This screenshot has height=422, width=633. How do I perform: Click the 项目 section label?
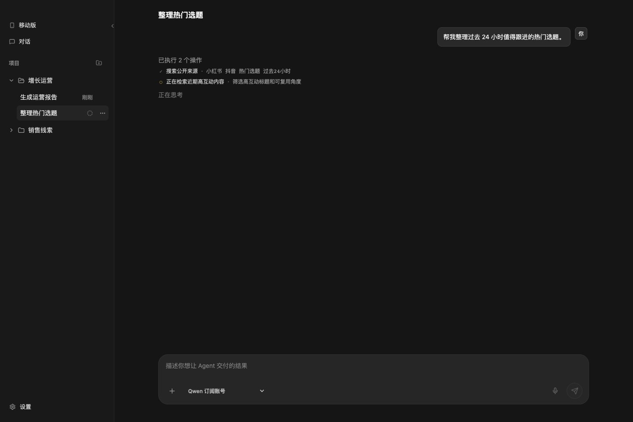point(14,63)
